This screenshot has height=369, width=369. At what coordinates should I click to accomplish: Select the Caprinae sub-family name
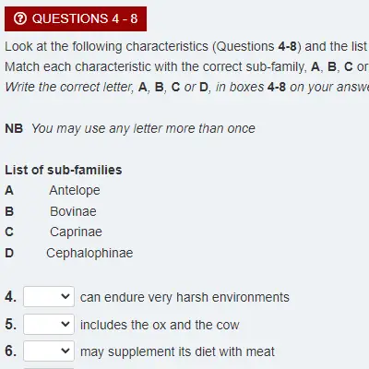[x=76, y=232]
